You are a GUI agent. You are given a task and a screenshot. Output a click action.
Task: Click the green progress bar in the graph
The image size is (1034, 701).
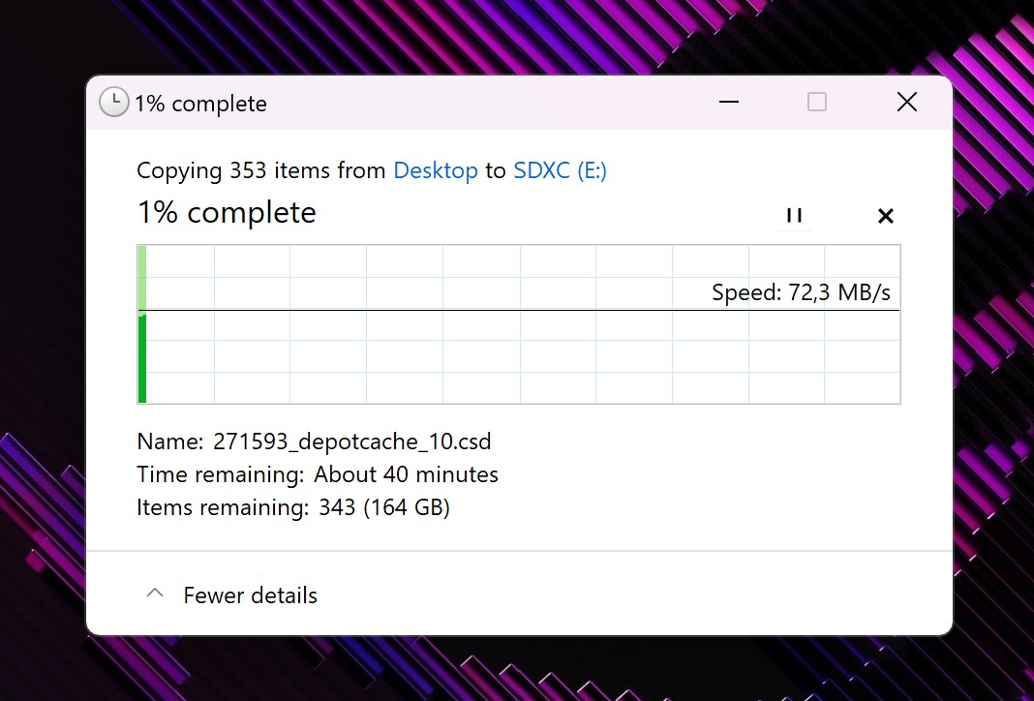pos(142,356)
